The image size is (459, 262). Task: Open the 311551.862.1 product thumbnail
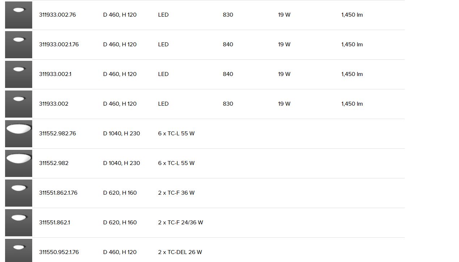(18, 223)
